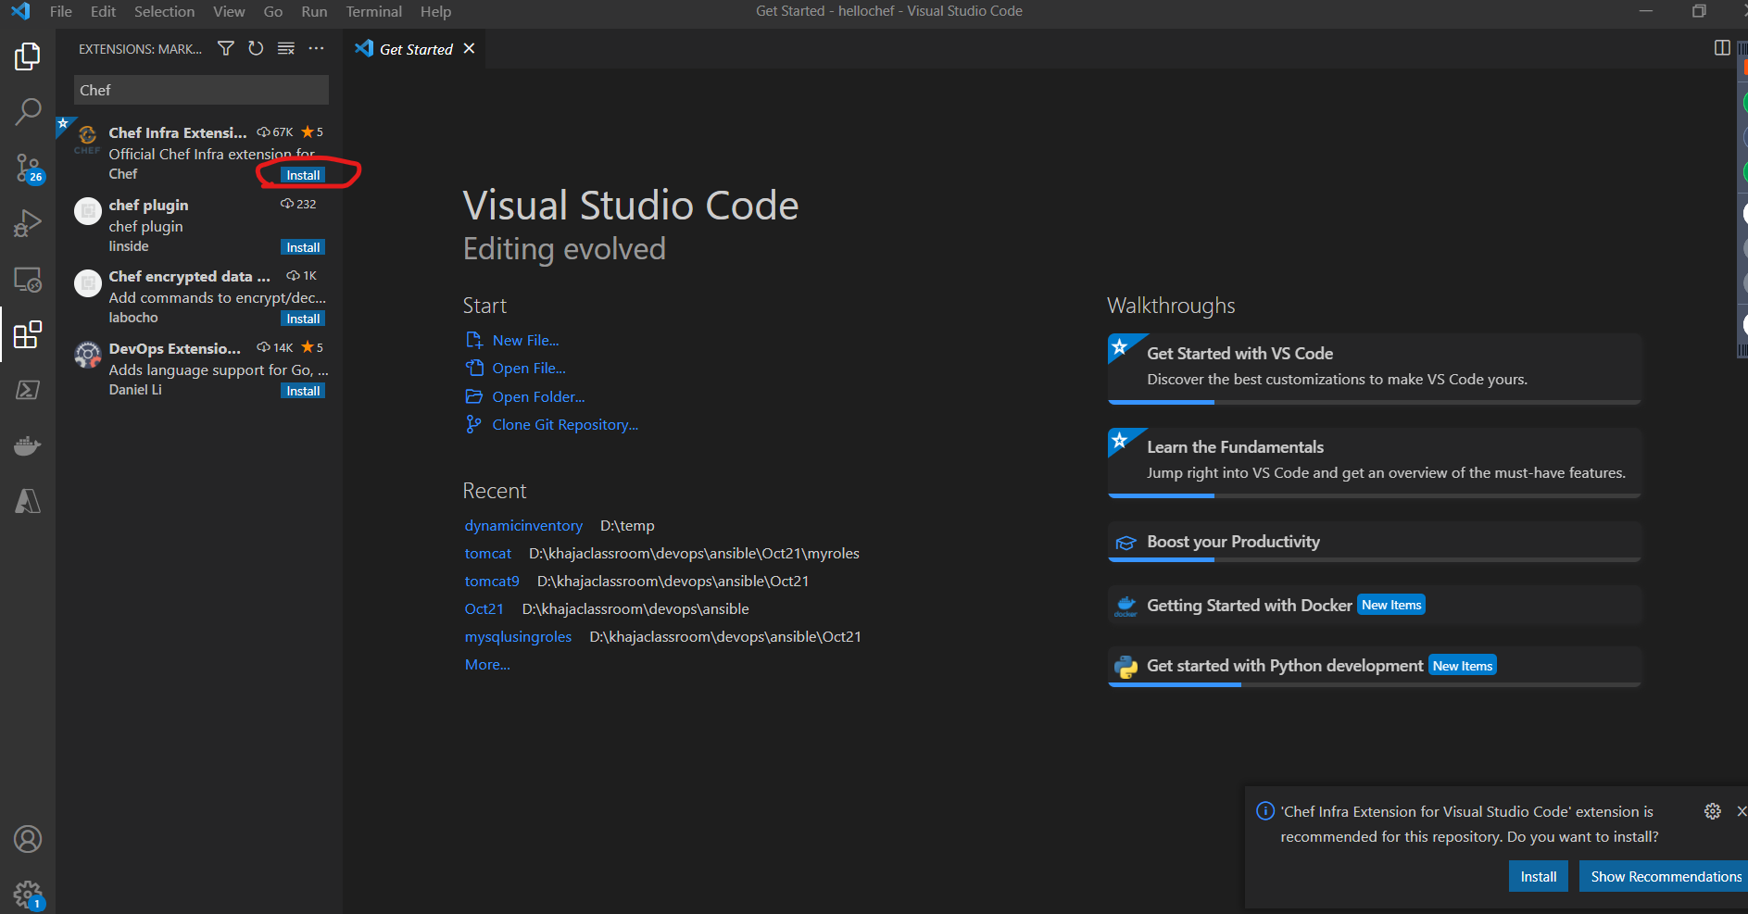This screenshot has height=914, width=1748.
Task: Click the New File... link
Action: click(x=525, y=340)
